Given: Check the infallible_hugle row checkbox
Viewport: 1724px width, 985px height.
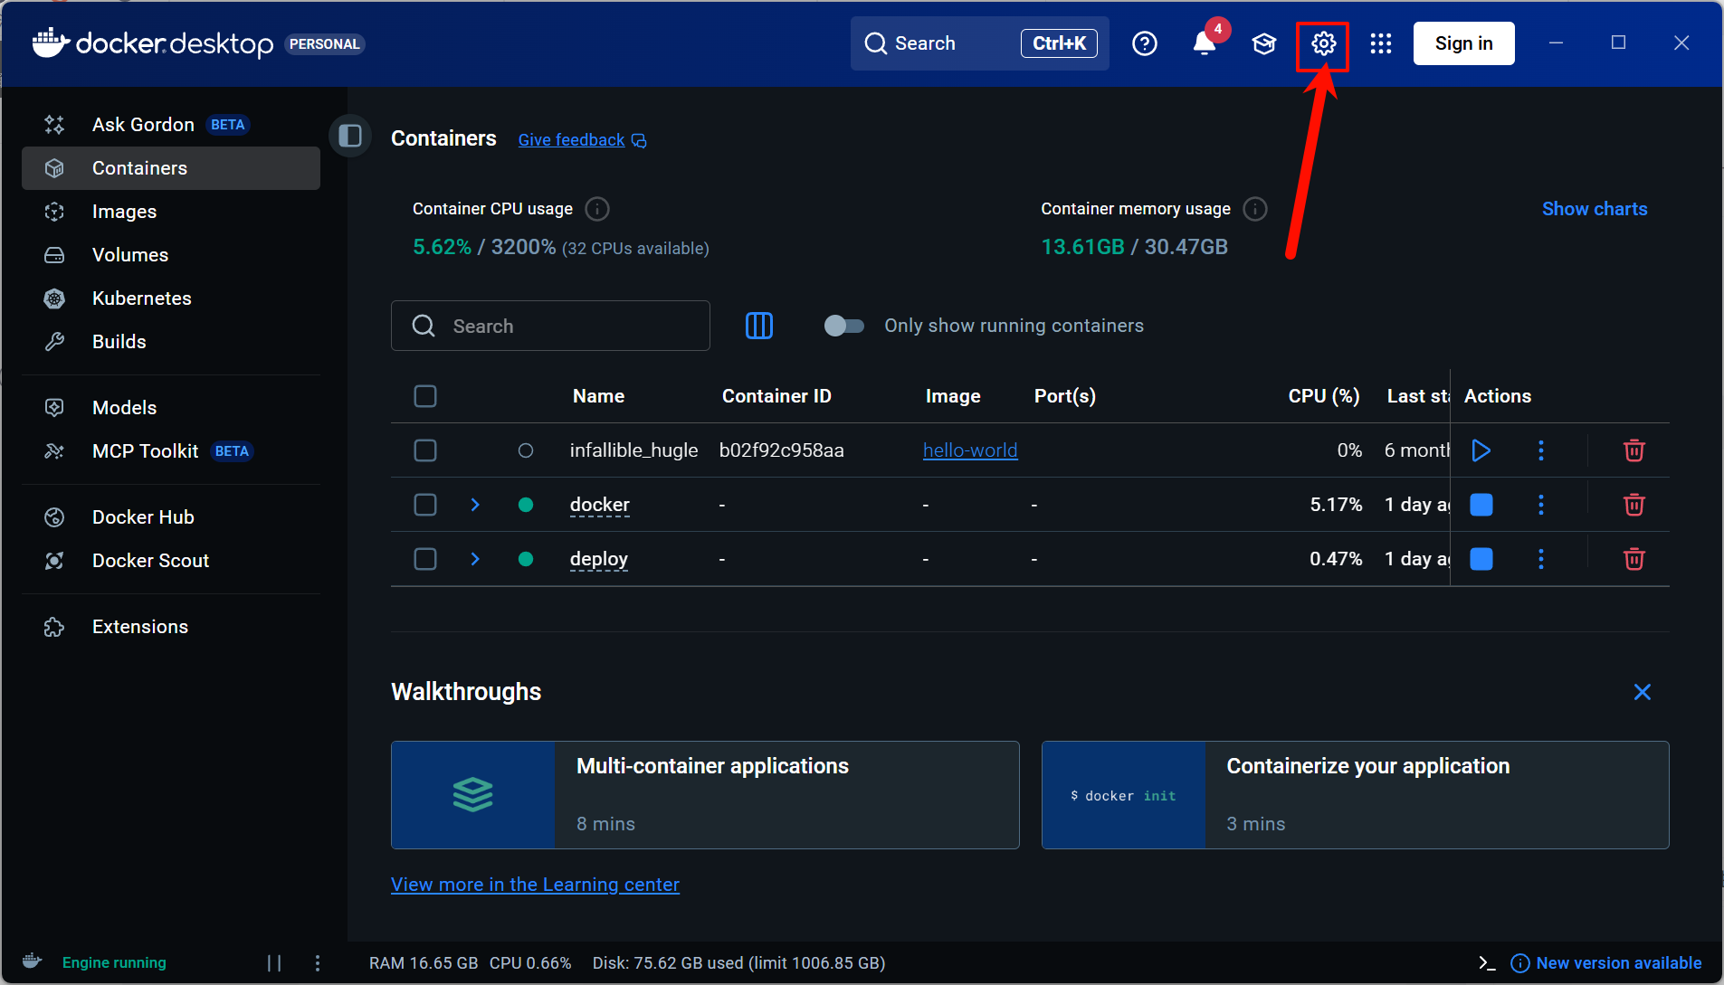Looking at the screenshot, I should (425, 450).
